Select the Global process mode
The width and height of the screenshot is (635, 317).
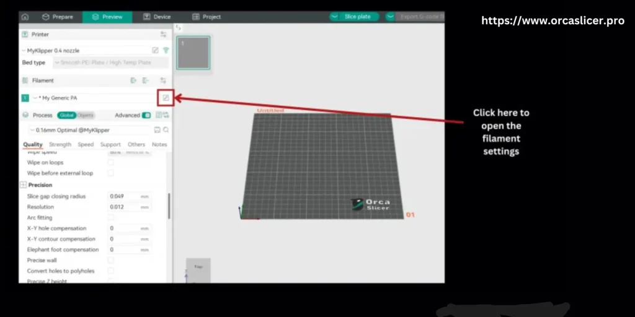coord(66,115)
